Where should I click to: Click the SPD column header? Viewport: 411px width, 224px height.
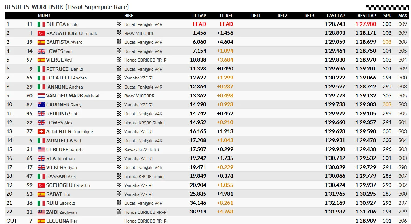pyautogui.click(x=387, y=16)
